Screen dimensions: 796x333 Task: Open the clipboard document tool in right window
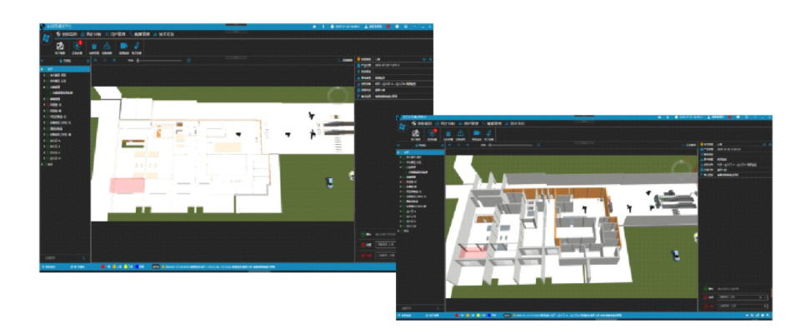pos(416,133)
